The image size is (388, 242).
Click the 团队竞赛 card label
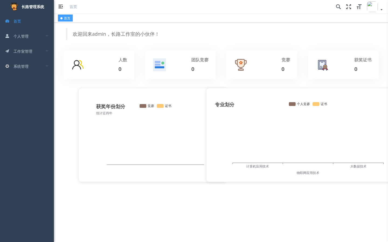200,60
